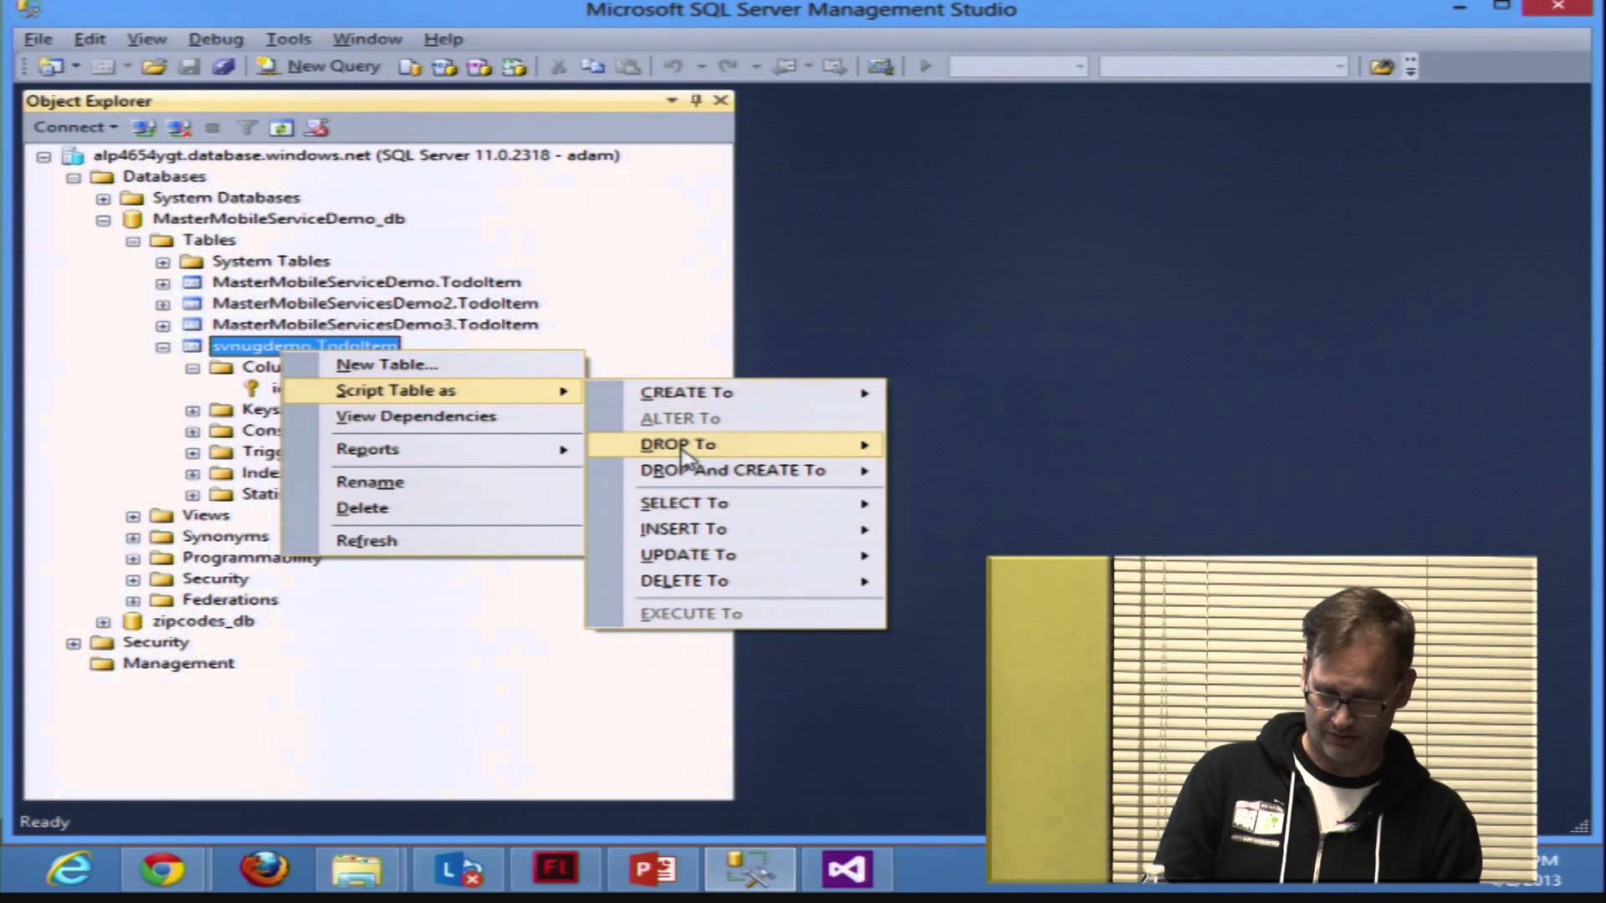This screenshot has width=1606, height=903.
Task: Expand the System Tables folder
Action: click(163, 263)
